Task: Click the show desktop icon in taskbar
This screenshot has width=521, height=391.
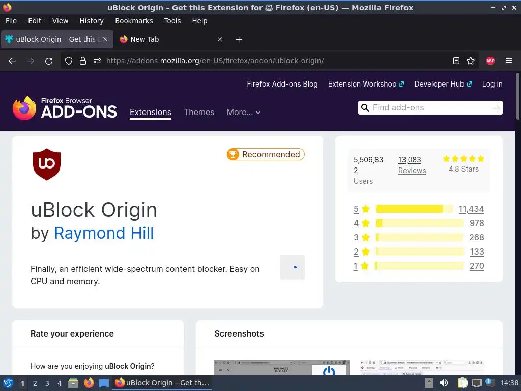Action: click(x=104, y=383)
